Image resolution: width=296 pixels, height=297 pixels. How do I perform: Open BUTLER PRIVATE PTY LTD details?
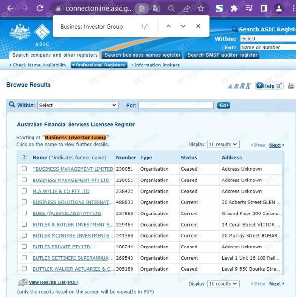pyautogui.click(x=61, y=247)
